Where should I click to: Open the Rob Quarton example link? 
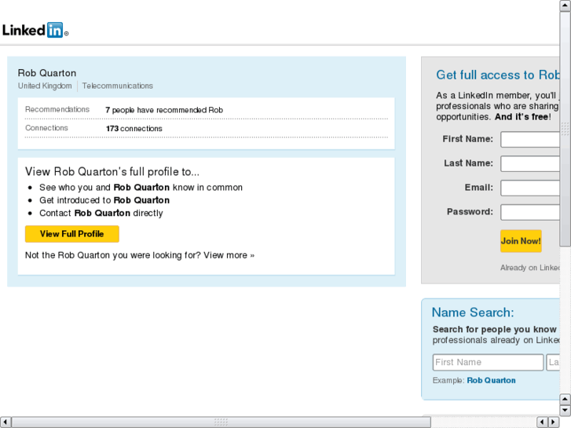click(491, 380)
